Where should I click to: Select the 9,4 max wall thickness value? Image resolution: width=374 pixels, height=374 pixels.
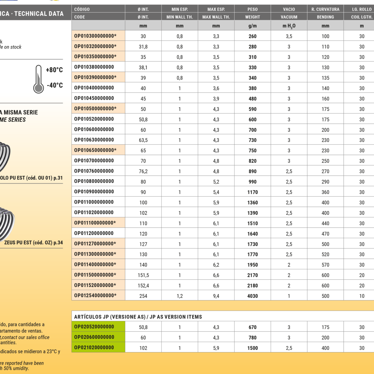click(x=216, y=296)
